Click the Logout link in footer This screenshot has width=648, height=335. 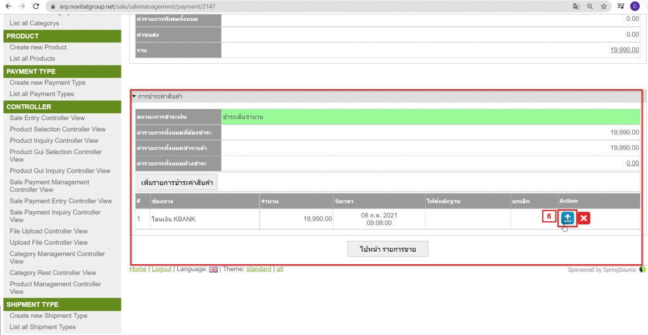[x=161, y=269]
